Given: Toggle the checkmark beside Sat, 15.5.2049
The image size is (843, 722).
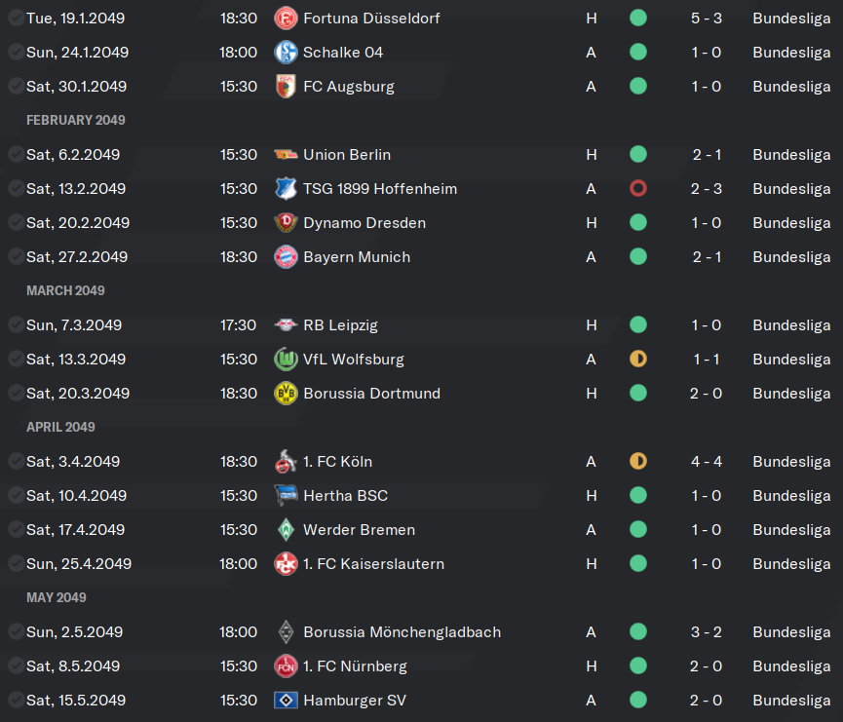Looking at the screenshot, I should pos(17,700).
